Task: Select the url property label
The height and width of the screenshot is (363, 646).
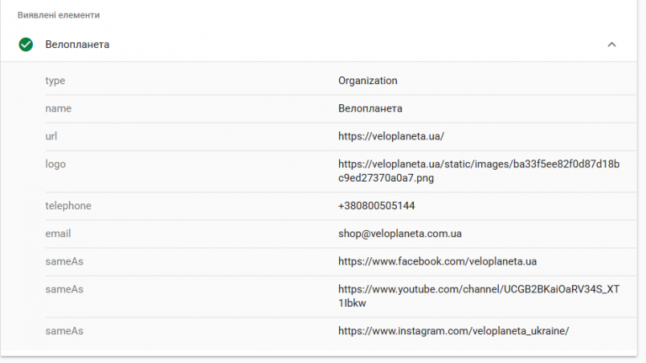Action: (x=51, y=136)
